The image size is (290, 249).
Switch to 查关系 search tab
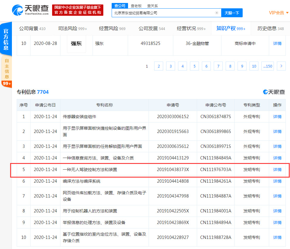(x=152, y=6)
